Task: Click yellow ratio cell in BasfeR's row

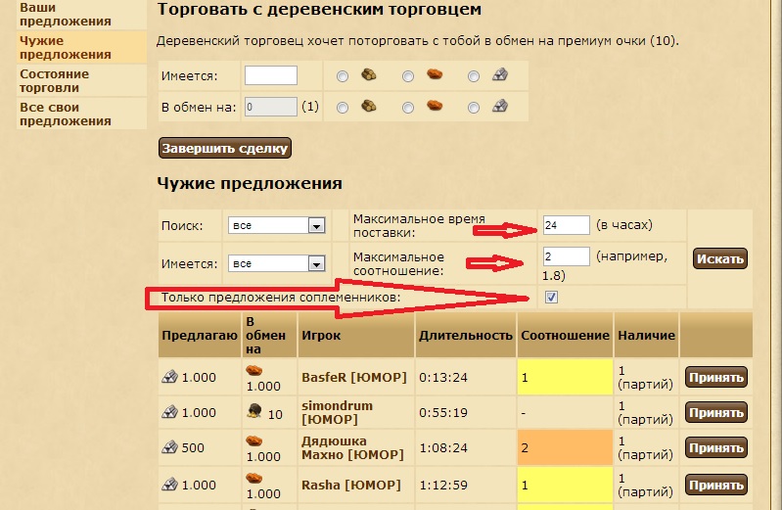Action: [565, 377]
